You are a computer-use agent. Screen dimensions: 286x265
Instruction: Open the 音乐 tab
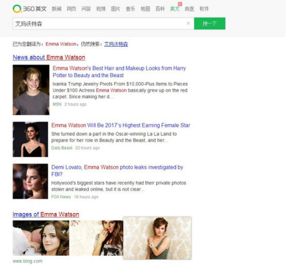[x=130, y=9]
